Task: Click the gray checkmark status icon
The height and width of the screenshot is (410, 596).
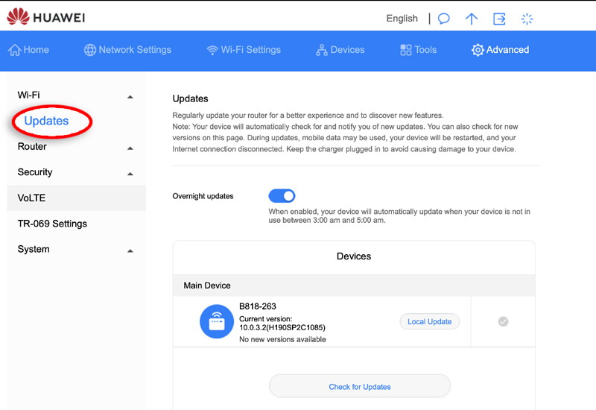Action: click(x=503, y=321)
